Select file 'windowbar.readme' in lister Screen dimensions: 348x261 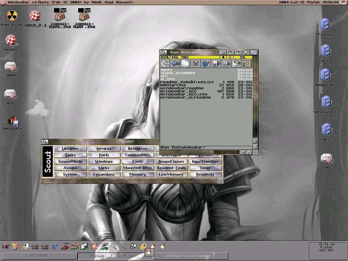pyautogui.click(x=206, y=88)
